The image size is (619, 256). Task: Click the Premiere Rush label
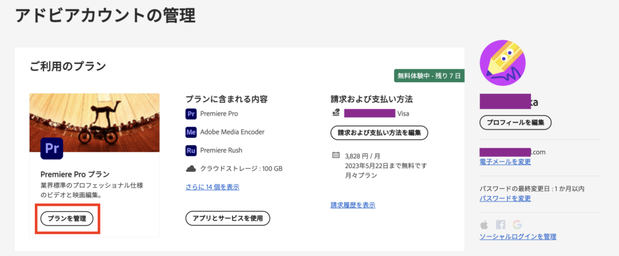(x=221, y=150)
